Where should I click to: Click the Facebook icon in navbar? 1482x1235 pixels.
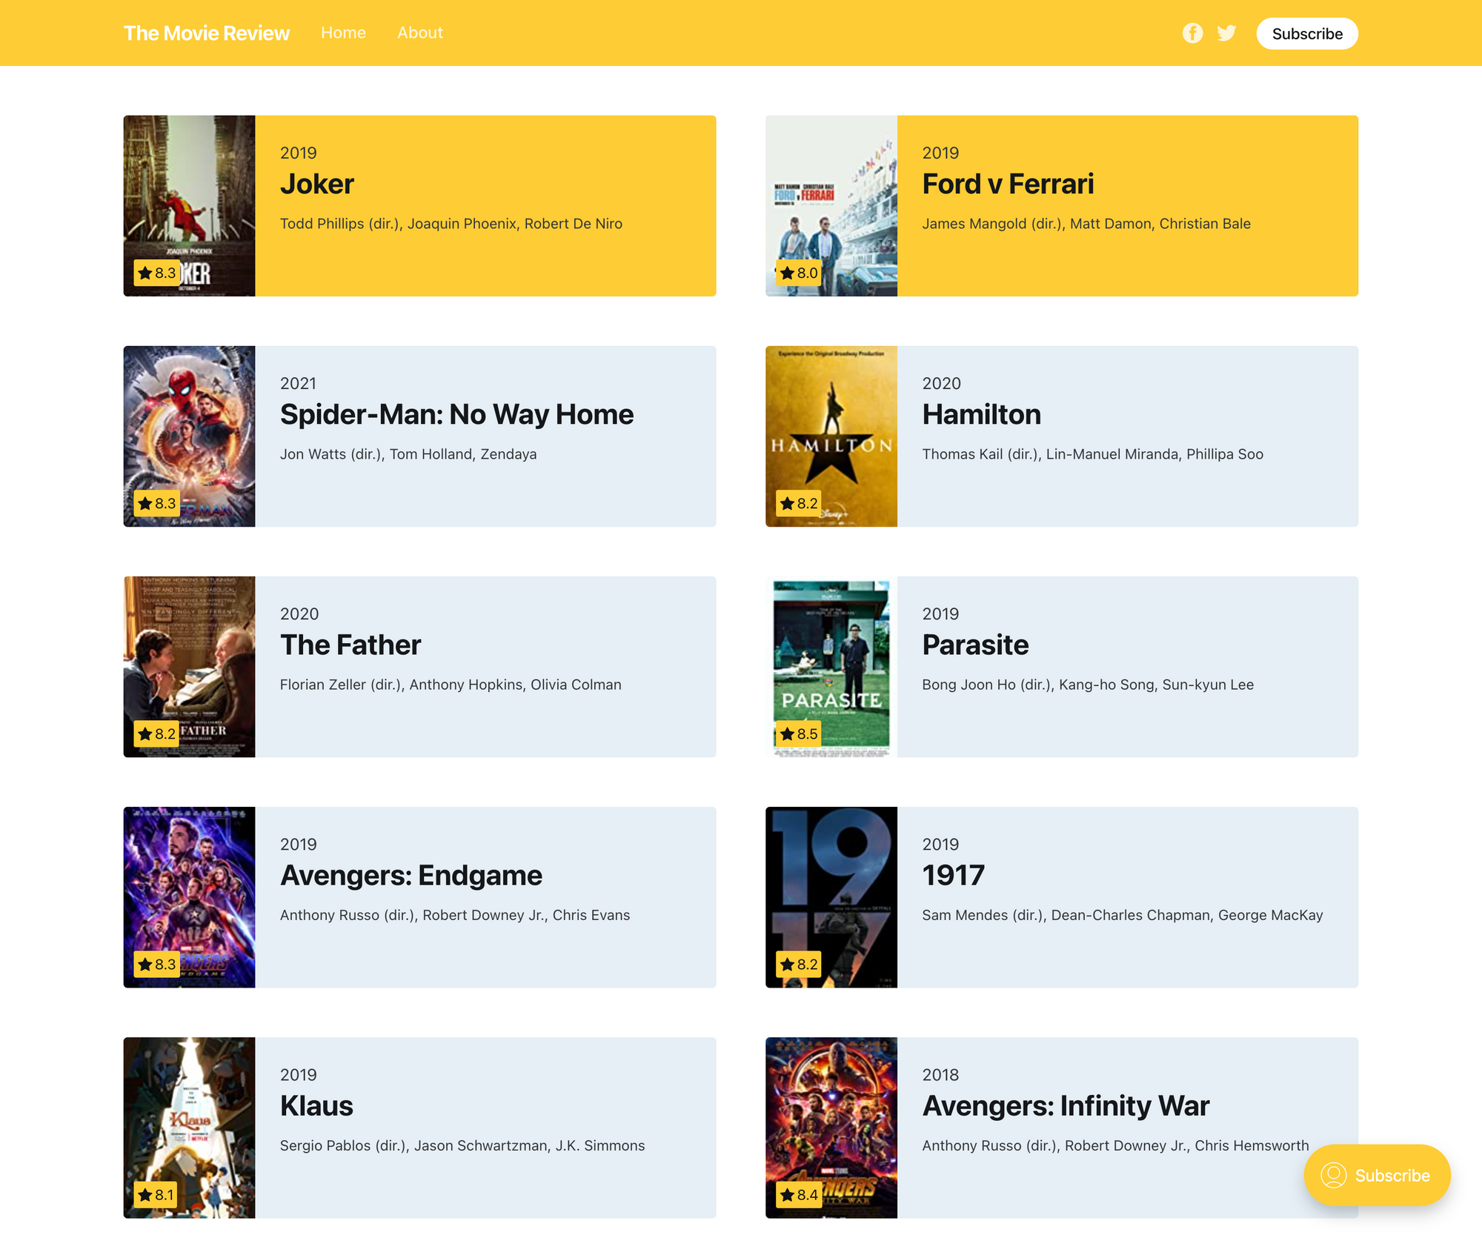click(1192, 33)
